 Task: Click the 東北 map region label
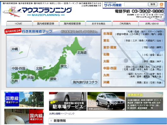pos(64,66)
